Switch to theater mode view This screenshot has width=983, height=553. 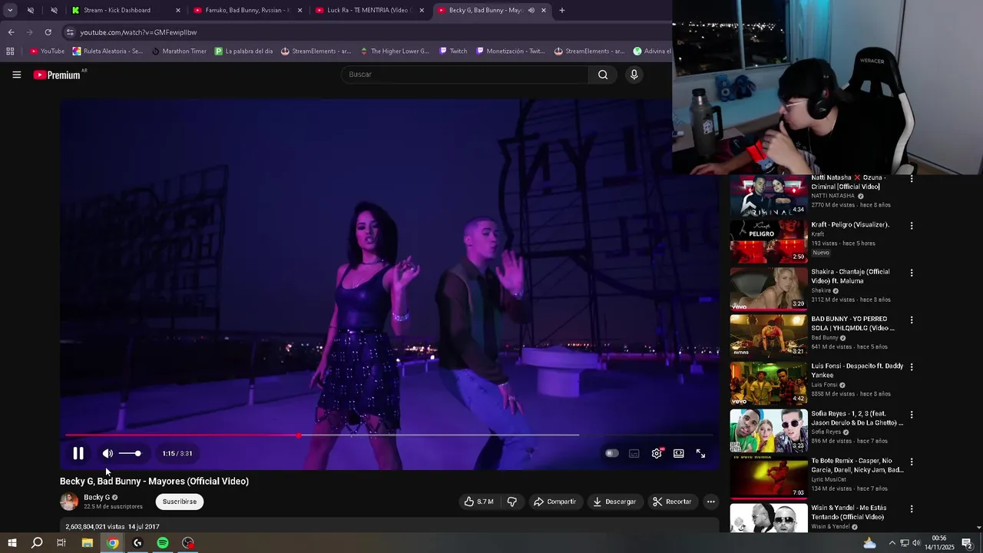pyautogui.click(x=679, y=453)
